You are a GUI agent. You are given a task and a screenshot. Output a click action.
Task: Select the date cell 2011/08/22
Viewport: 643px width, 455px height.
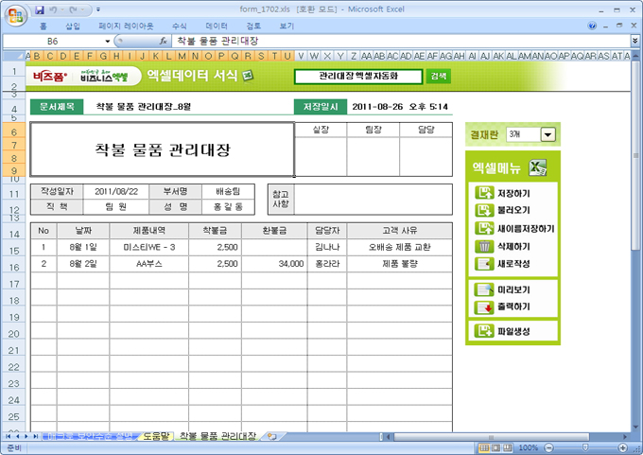click(x=116, y=192)
